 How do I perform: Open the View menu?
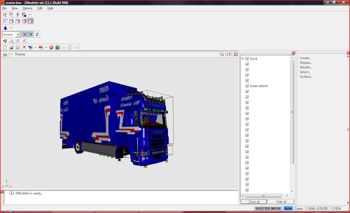[14, 8]
